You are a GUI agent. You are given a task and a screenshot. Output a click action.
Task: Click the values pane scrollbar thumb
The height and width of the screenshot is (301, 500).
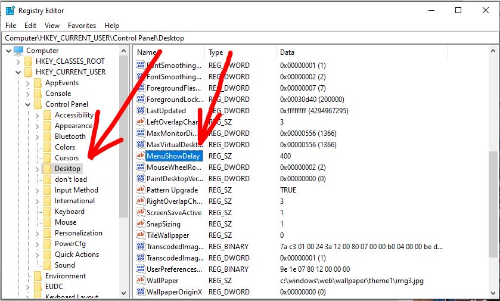[x=493, y=204]
